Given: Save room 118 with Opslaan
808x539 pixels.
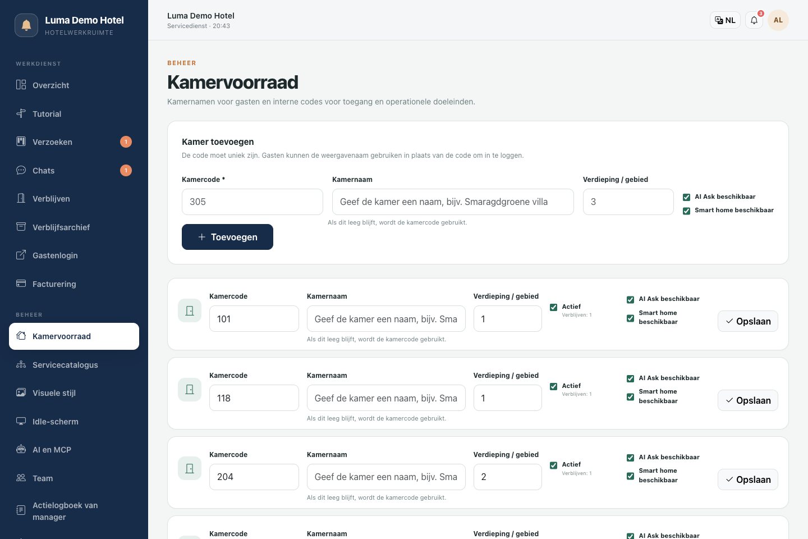Looking at the screenshot, I should coord(747,400).
